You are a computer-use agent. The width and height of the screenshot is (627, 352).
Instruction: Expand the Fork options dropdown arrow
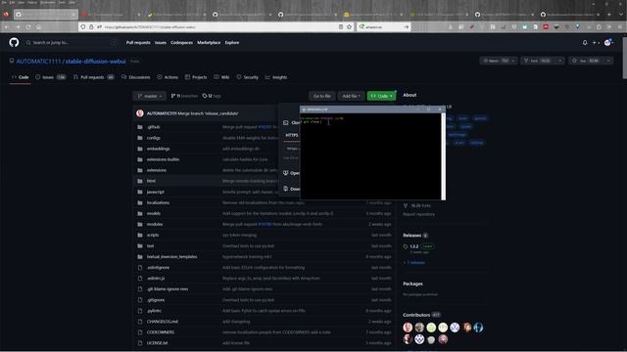[x=560, y=61]
